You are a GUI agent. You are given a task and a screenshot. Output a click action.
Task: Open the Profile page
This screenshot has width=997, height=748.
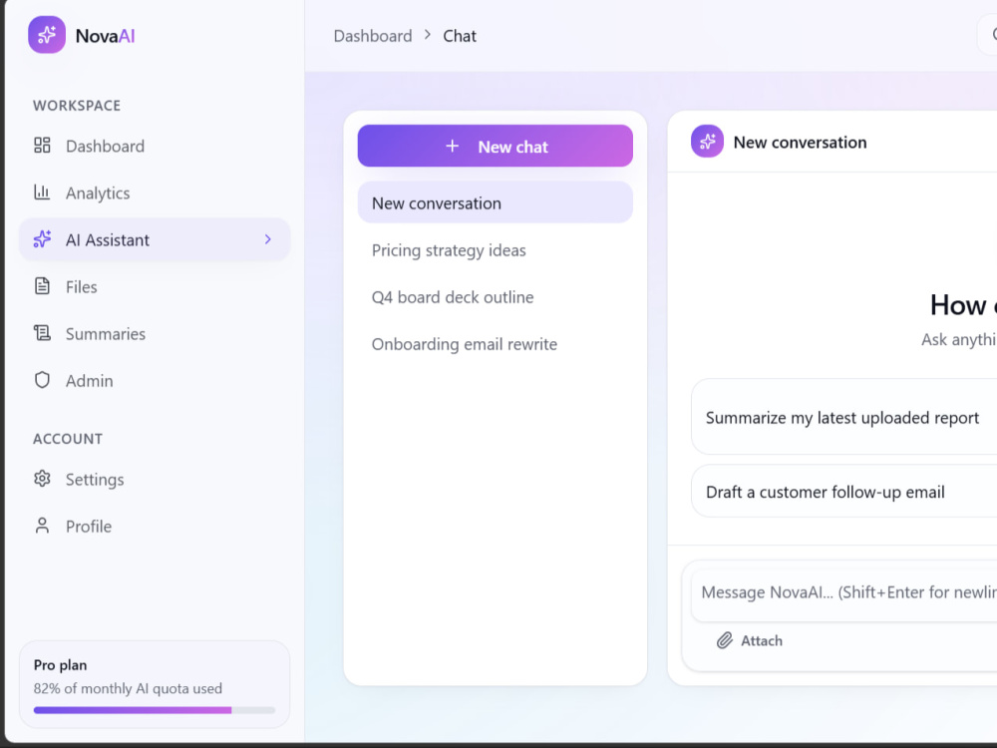155,526
